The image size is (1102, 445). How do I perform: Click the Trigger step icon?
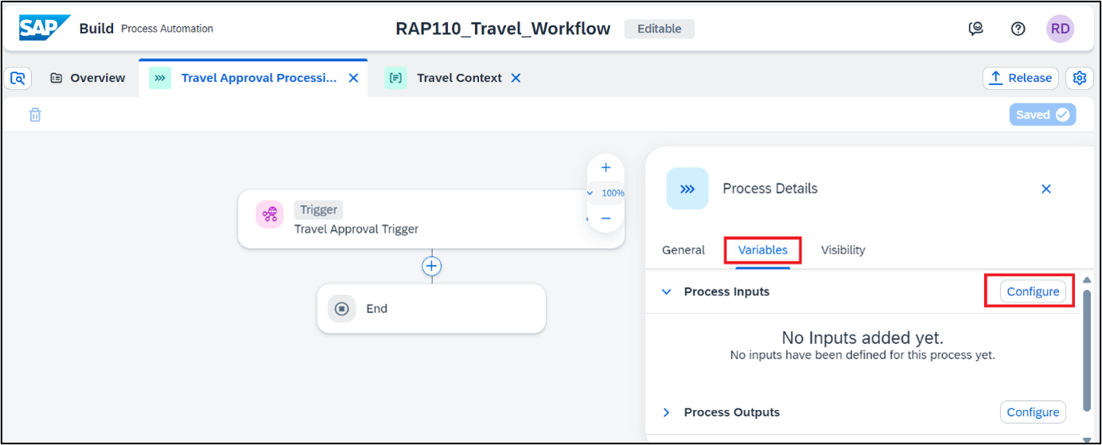point(270,215)
